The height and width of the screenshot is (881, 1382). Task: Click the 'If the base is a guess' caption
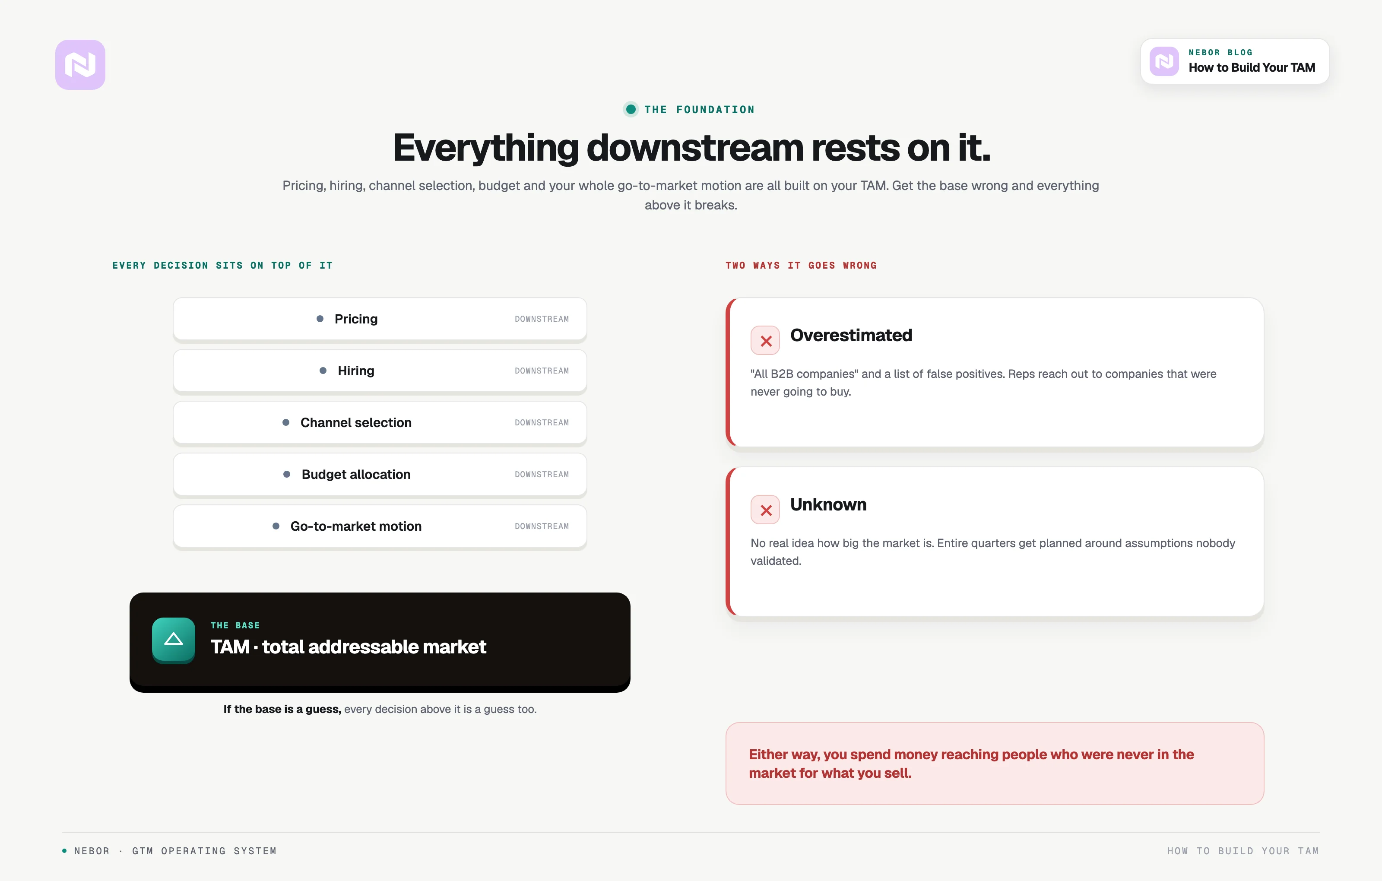coord(380,709)
